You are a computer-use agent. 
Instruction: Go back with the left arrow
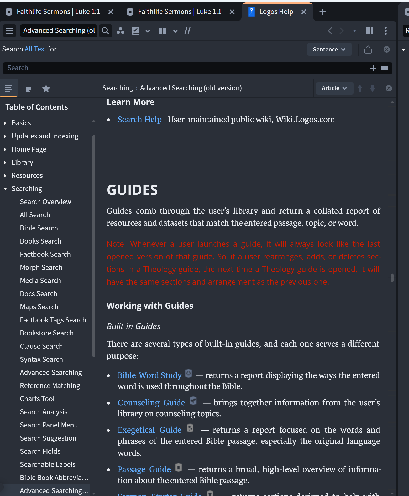coord(330,31)
